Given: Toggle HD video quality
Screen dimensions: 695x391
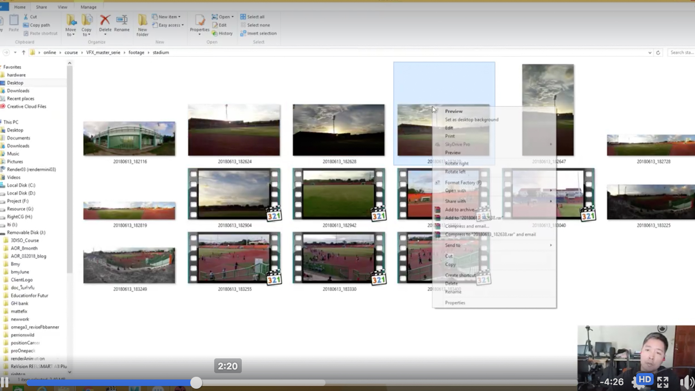Looking at the screenshot, I should point(644,380).
